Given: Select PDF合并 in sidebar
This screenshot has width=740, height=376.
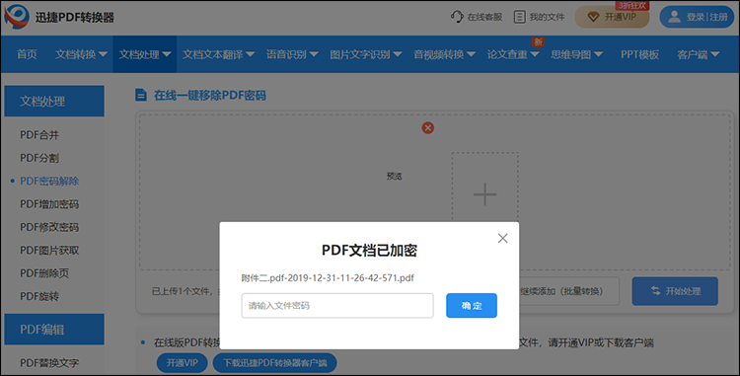Looking at the screenshot, I should click(39, 135).
